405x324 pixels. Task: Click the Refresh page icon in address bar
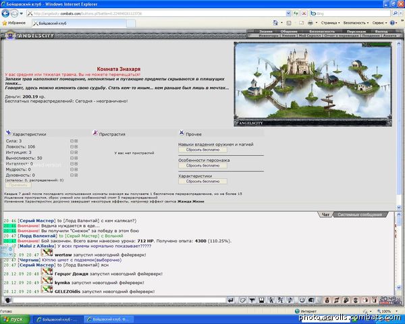[x=296, y=13]
